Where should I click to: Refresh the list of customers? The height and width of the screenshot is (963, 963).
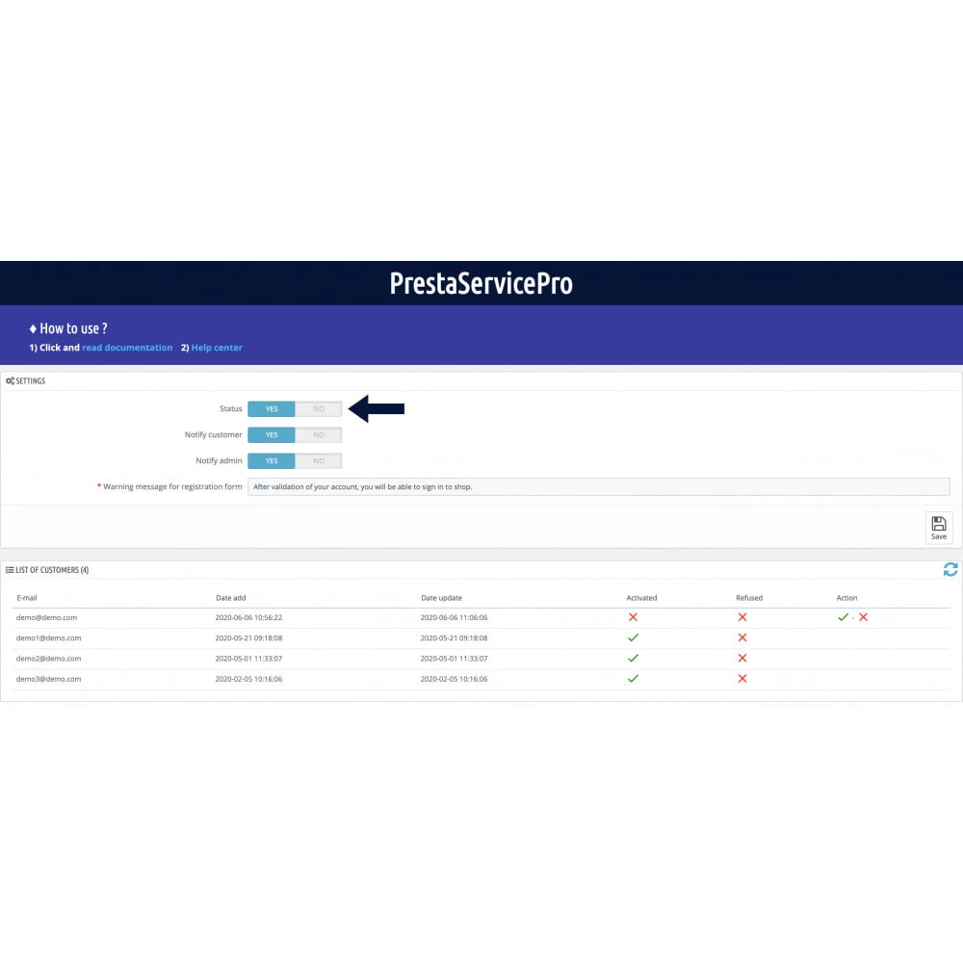coord(950,570)
